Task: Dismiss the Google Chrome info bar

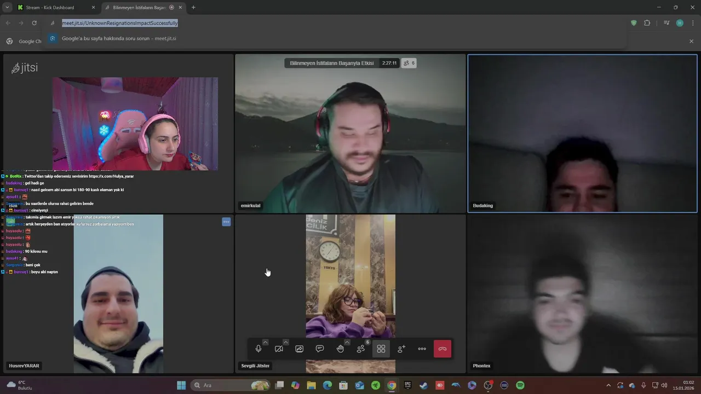Action: click(691, 41)
